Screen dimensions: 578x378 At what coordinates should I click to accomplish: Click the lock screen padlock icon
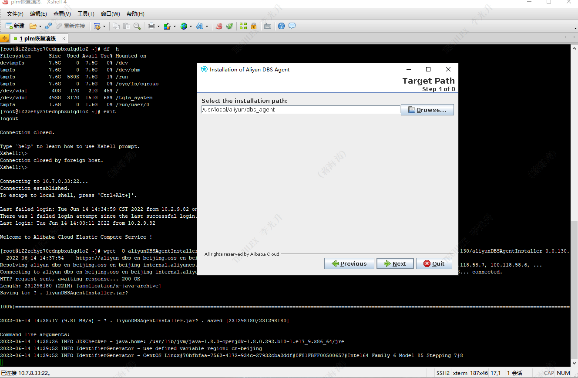click(x=254, y=26)
